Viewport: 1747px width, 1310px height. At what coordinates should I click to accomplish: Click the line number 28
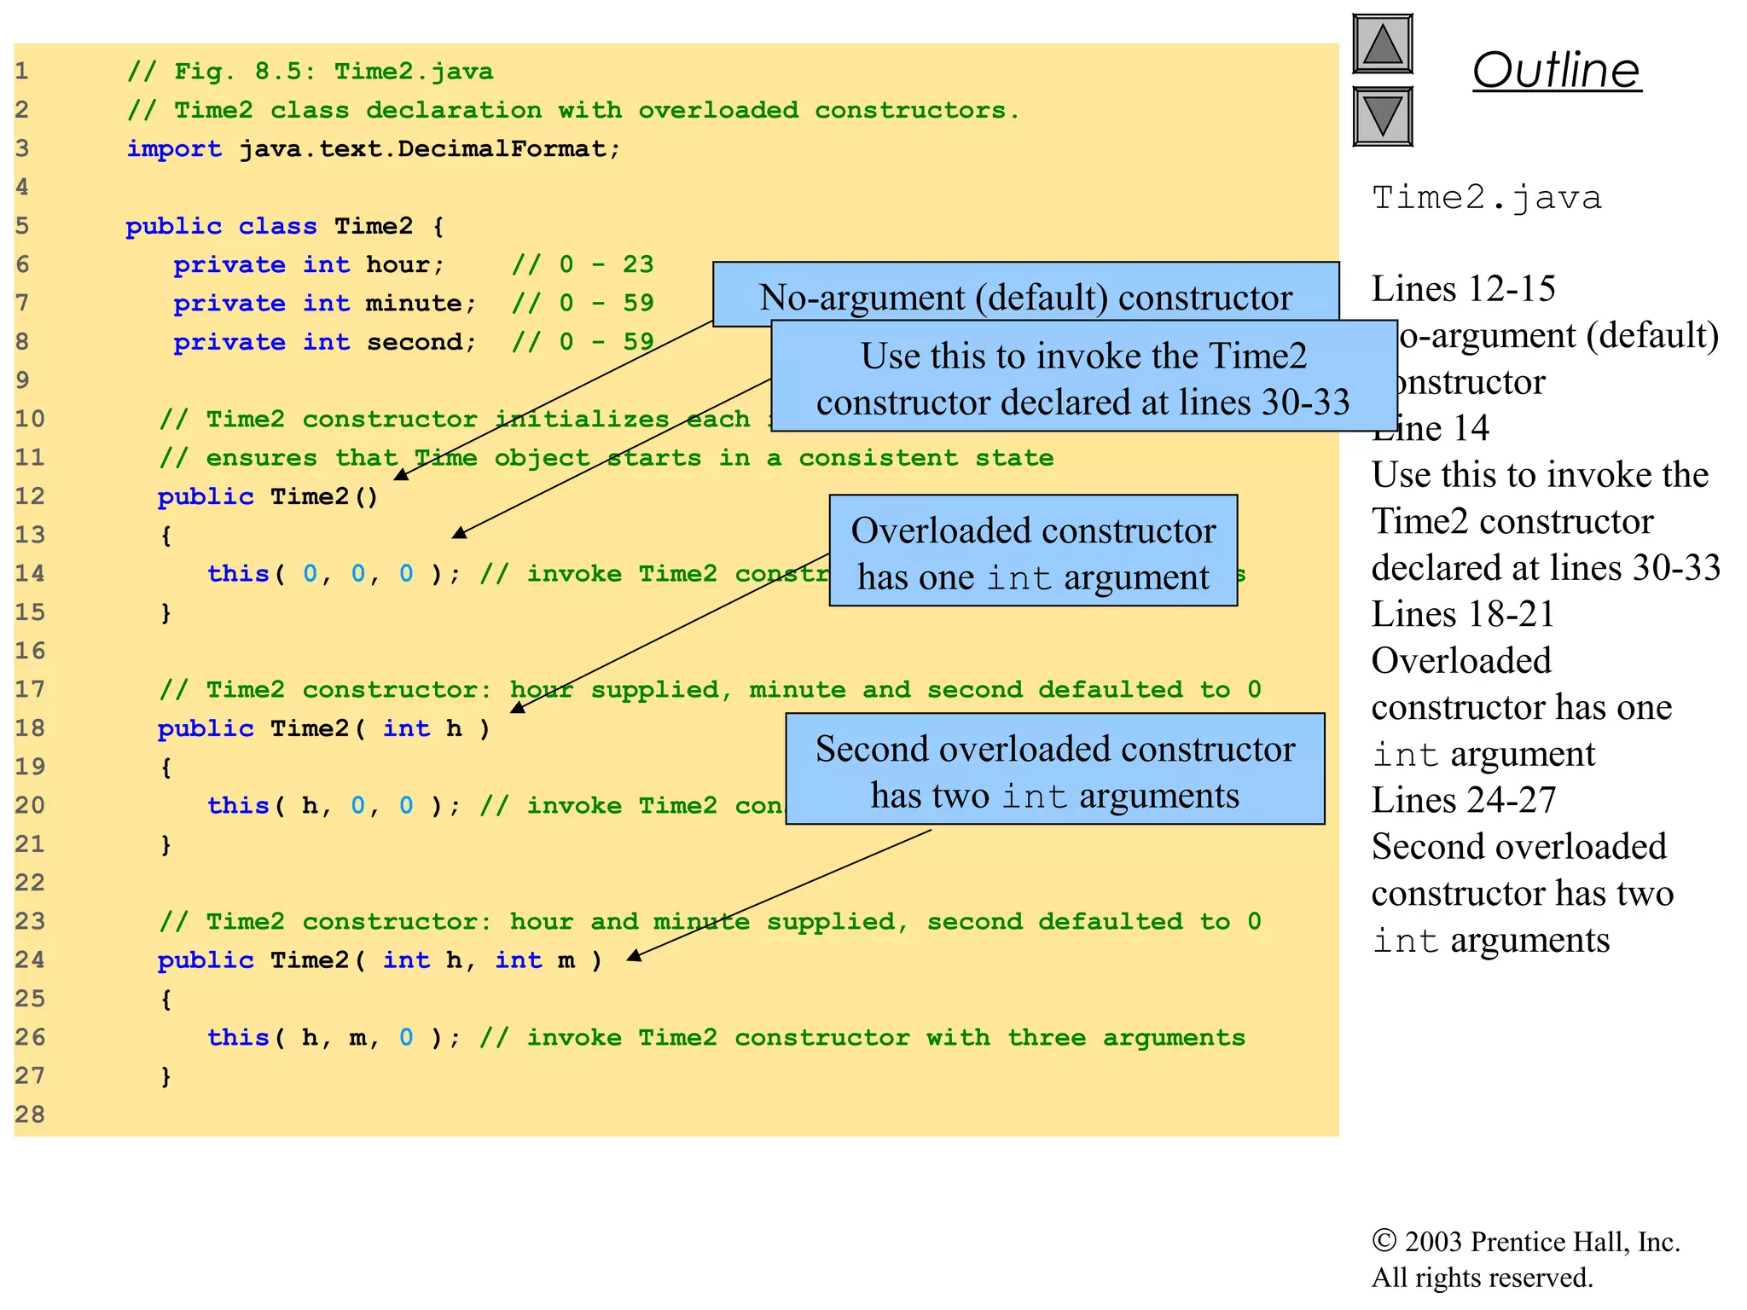(30, 1115)
